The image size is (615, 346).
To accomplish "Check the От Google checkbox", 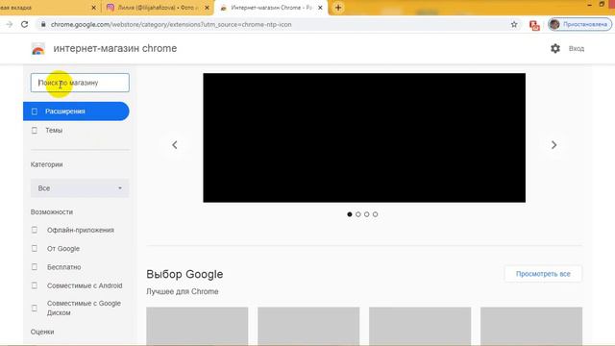I will tap(35, 248).
